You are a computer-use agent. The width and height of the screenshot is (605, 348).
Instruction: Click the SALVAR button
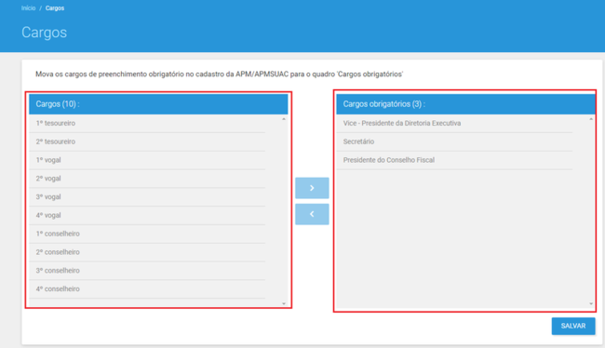pyautogui.click(x=573, y=326)
